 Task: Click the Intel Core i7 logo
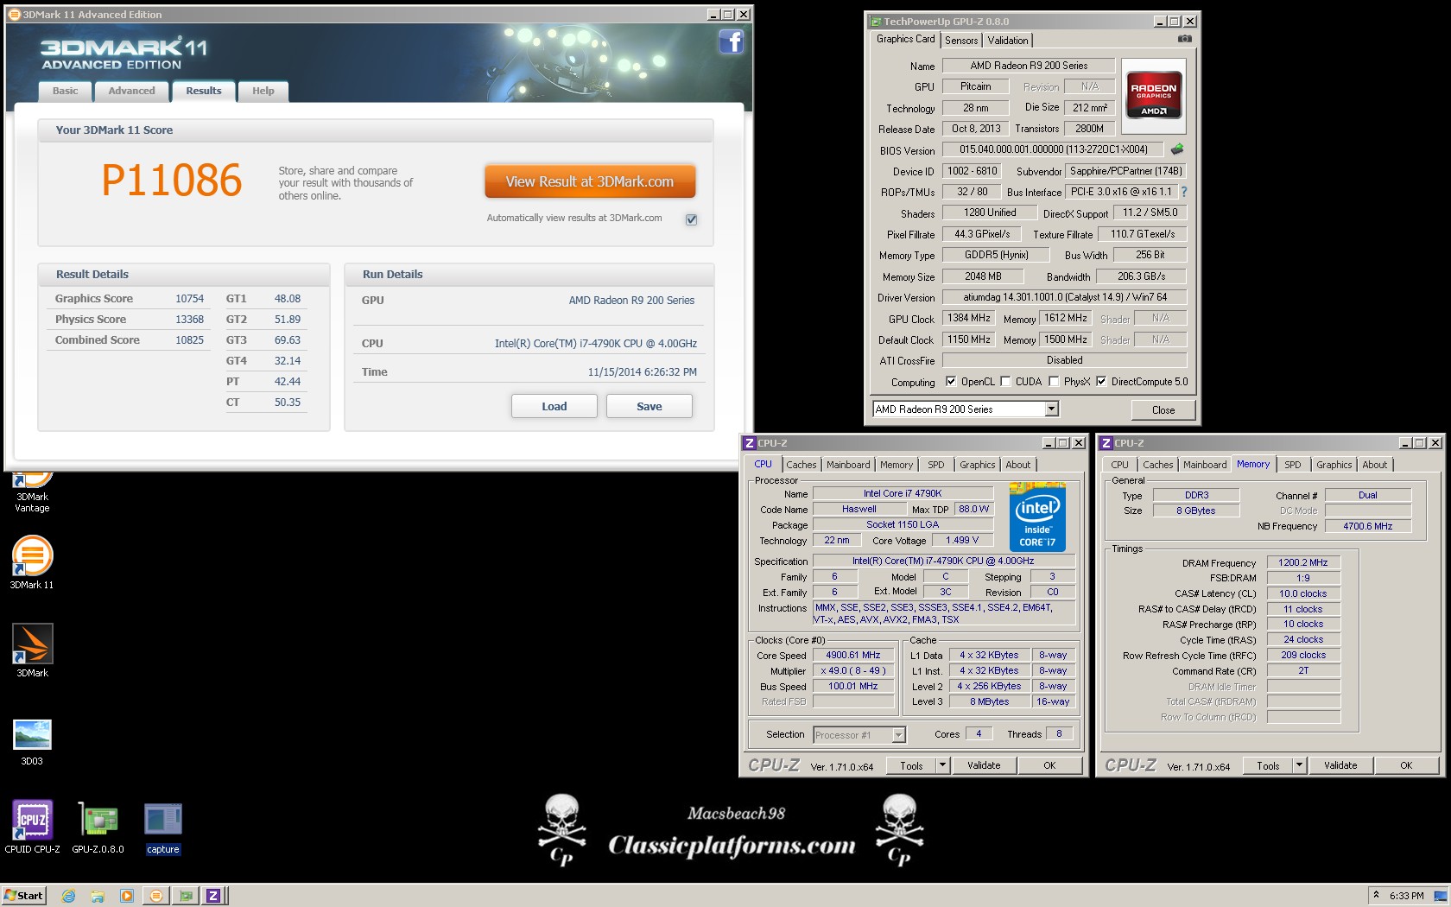pyautogui.click(x=1037, y=517)
